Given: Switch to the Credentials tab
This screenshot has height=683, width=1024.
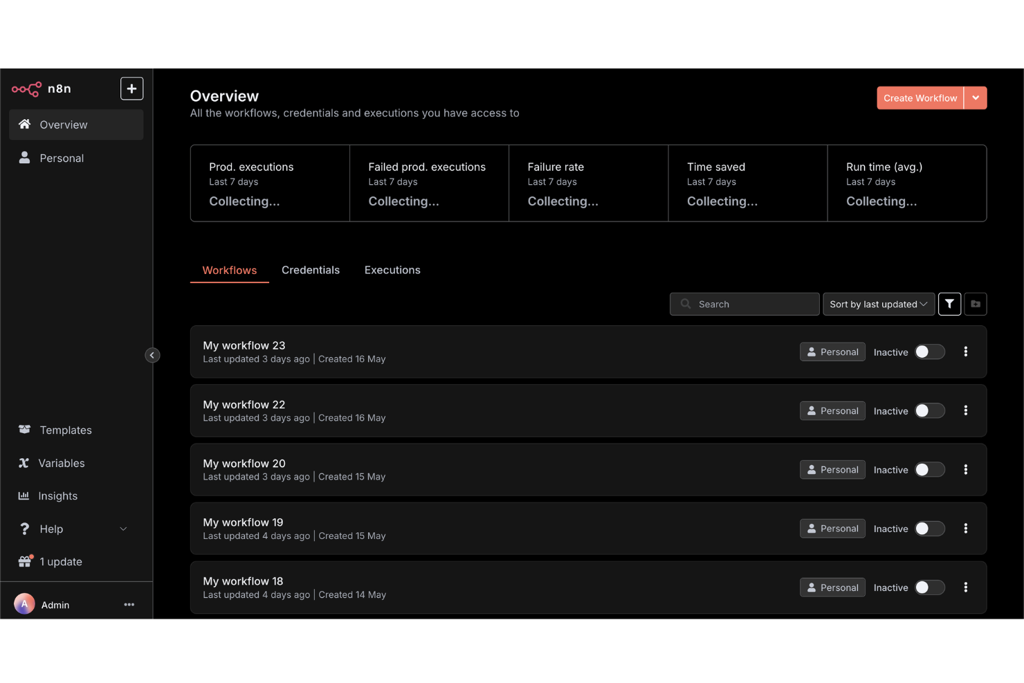Looking at the screenshot, I should click(x=311, y=270).
